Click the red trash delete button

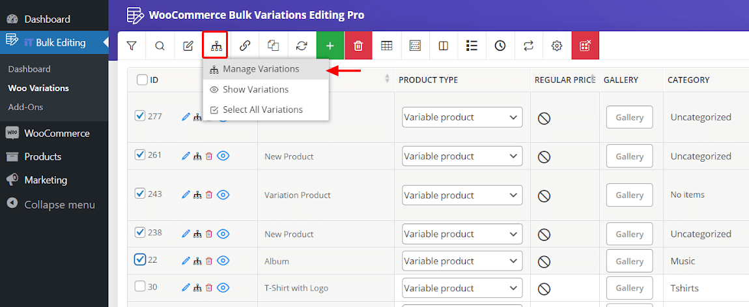coord(358,46)
